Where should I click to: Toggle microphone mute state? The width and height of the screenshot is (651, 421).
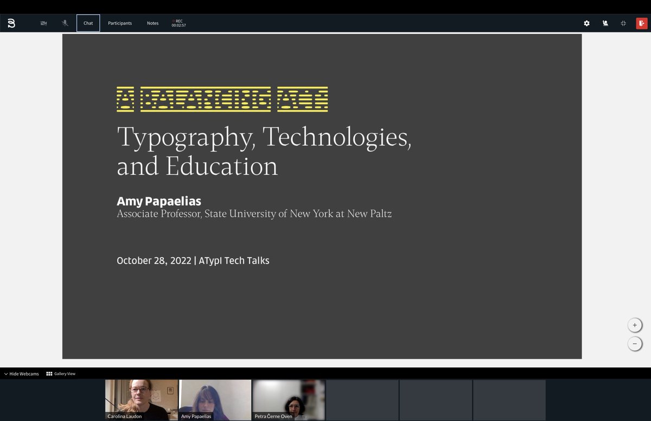tap(65, 23)
